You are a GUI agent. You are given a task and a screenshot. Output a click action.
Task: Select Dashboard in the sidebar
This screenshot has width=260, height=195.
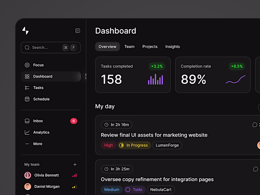(51, 77)
